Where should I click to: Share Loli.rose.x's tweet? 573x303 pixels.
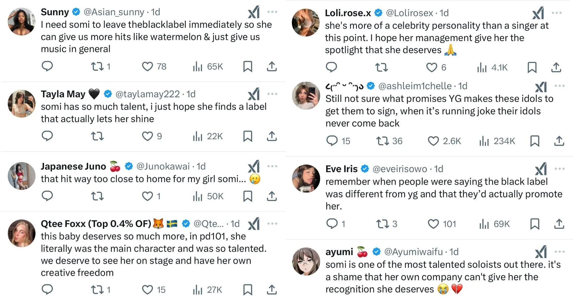[x=556, y=67]
